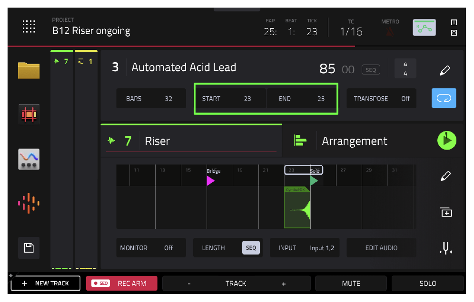Screen dimensions: 474x302
Task: Open the automation wave mixer icon
Action: [x=29, y=159]
